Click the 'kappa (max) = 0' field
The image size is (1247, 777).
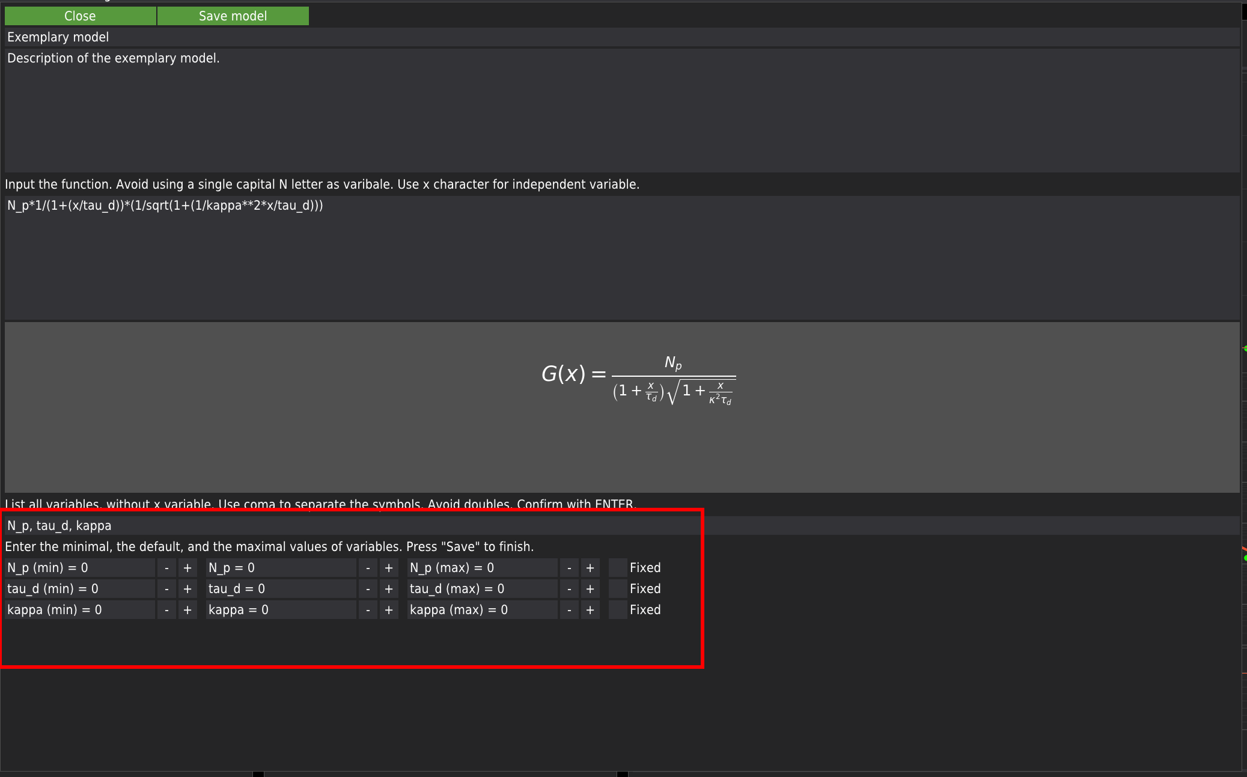(482, 610)
